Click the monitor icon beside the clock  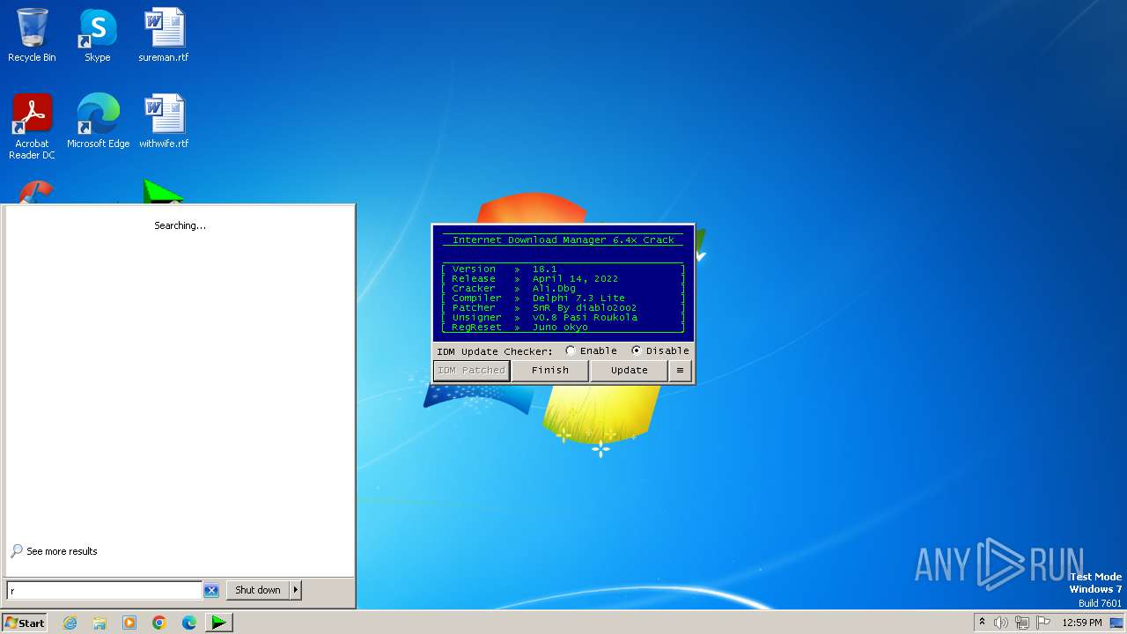pos(1116,623)
